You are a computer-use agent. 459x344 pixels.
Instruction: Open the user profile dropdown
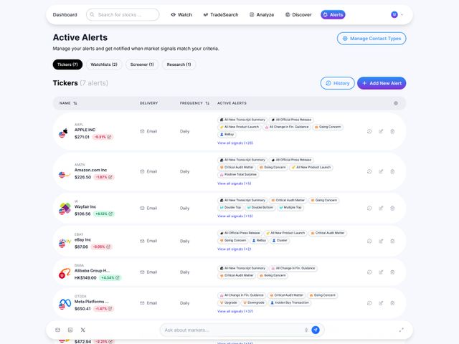pos(397,14)
